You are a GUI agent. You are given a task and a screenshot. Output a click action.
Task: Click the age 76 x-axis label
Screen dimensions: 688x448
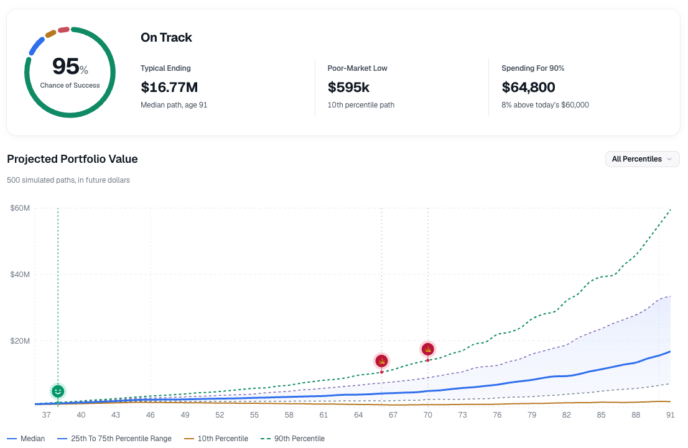click(497, 414)
